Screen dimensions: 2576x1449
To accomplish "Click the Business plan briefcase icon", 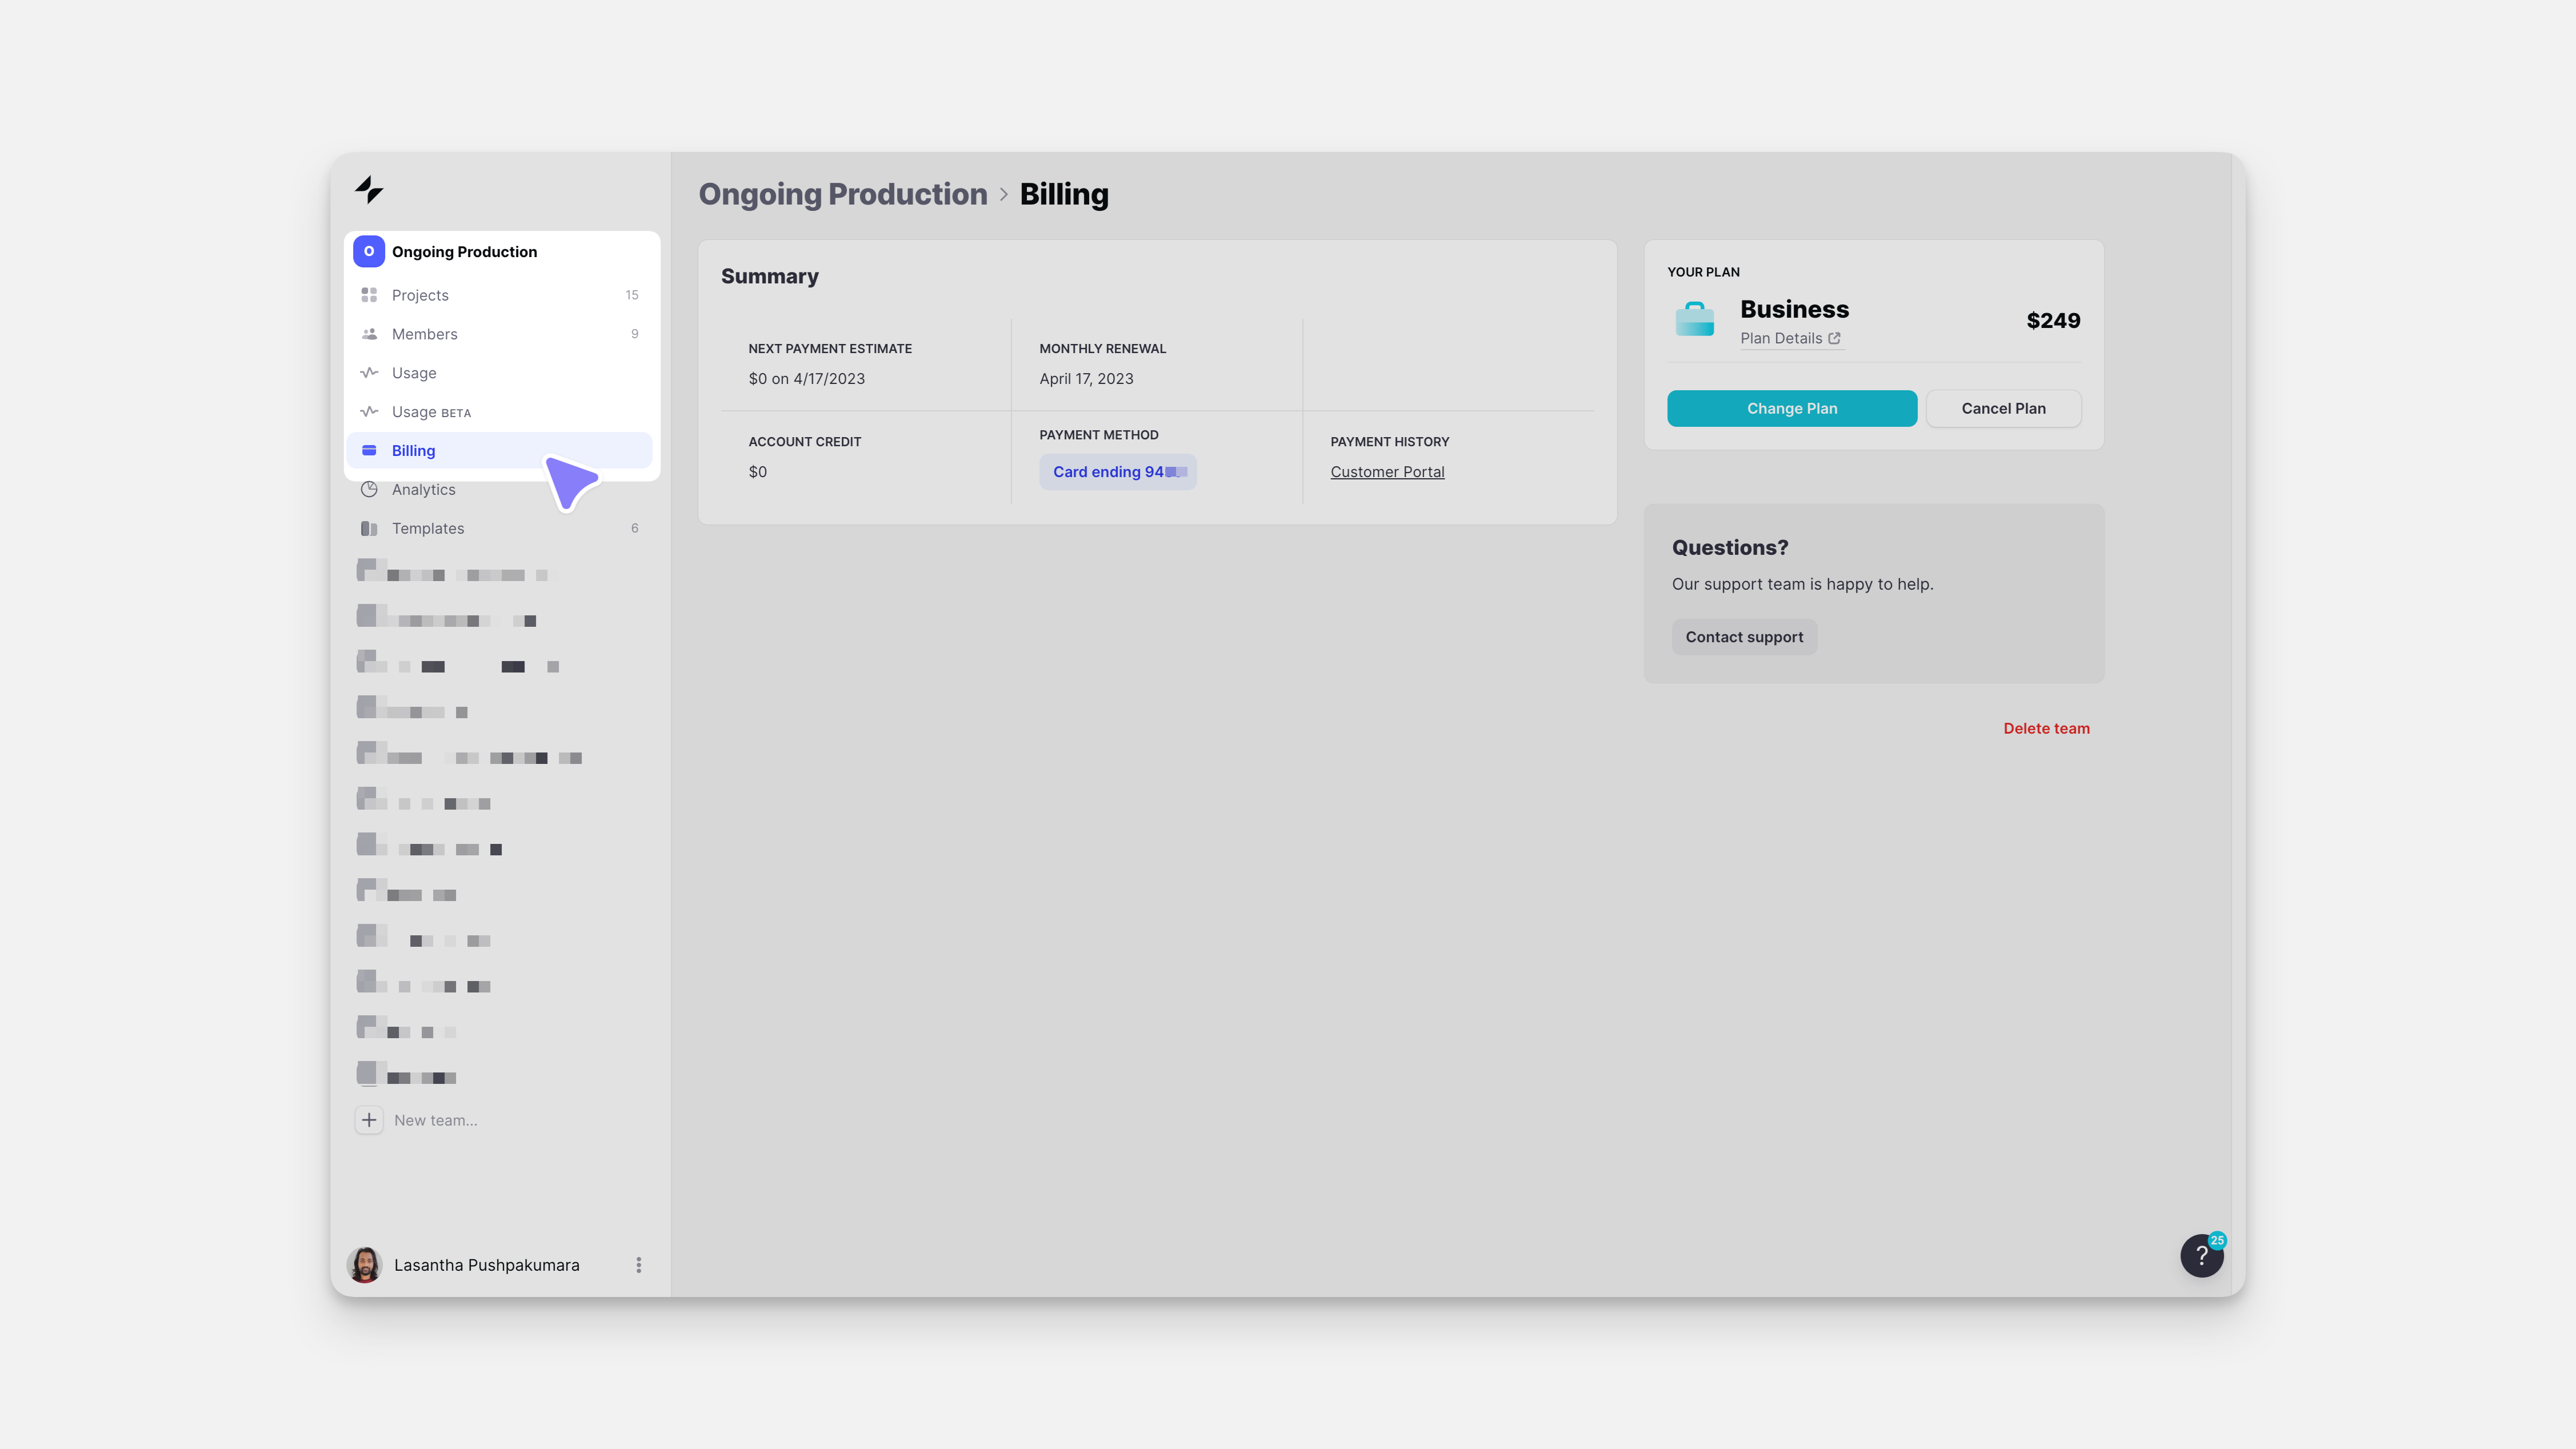I will pyautogui.click(x=1694, y=320).
